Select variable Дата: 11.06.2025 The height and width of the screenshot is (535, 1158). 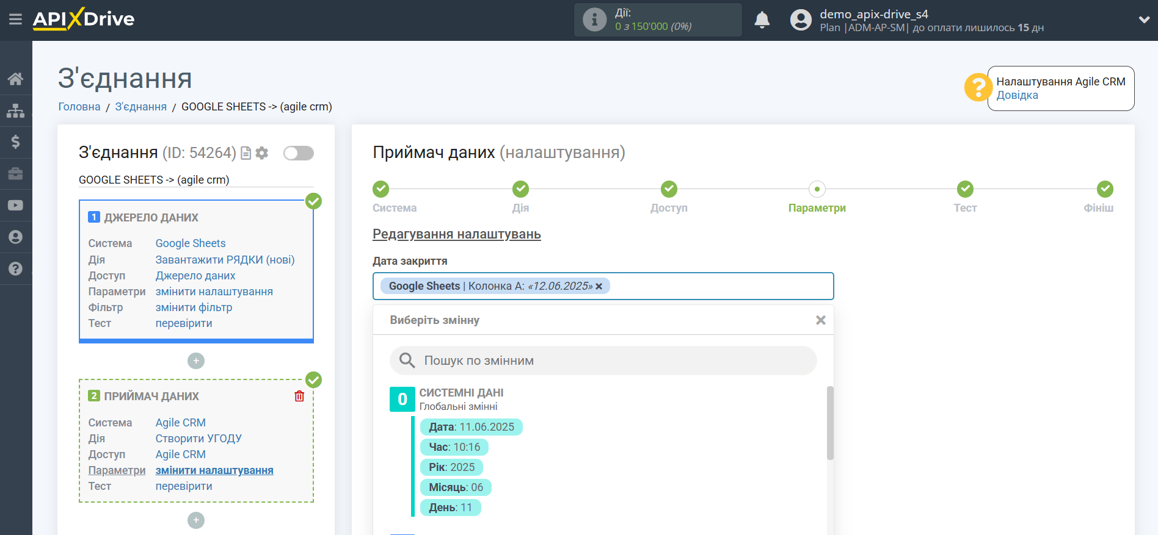tap(472, 427)
